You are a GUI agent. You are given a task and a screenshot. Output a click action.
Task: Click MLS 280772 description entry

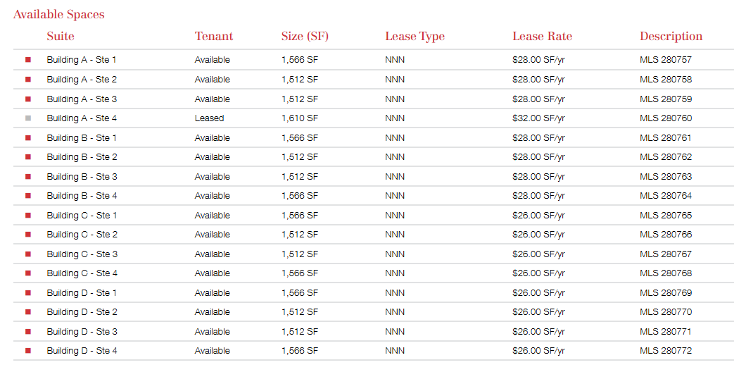coord(665,351)
